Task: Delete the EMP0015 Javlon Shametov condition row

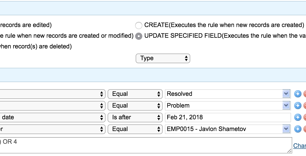Action: coord(304,129)
